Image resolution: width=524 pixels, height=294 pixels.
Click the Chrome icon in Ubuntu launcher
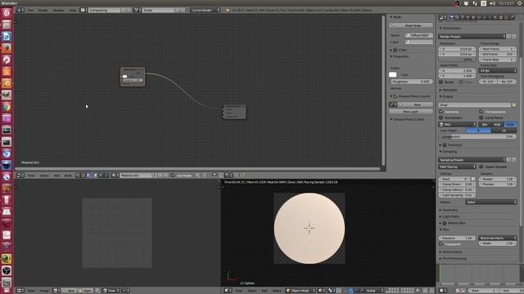tap(7, 107)
